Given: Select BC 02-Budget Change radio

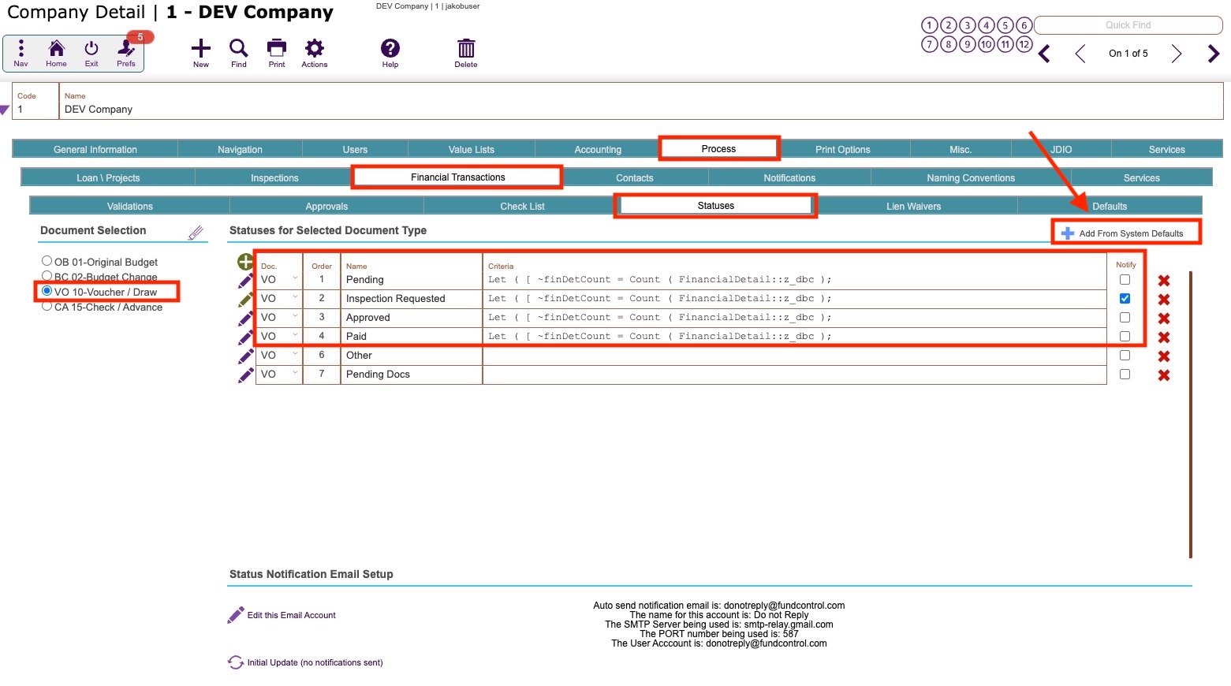Looking at the screenshot, I should (x=47, y=276).
